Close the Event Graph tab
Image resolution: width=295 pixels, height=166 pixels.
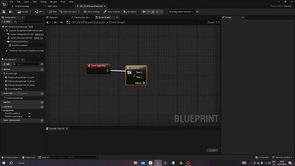[117, 18]
